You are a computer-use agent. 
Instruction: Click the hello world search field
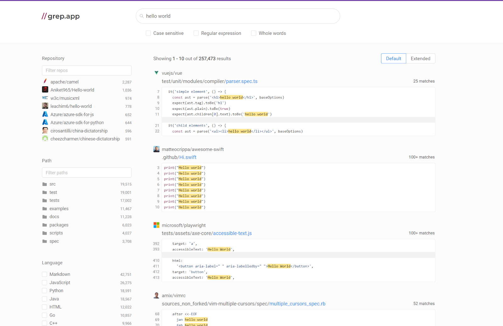(238, 16)
